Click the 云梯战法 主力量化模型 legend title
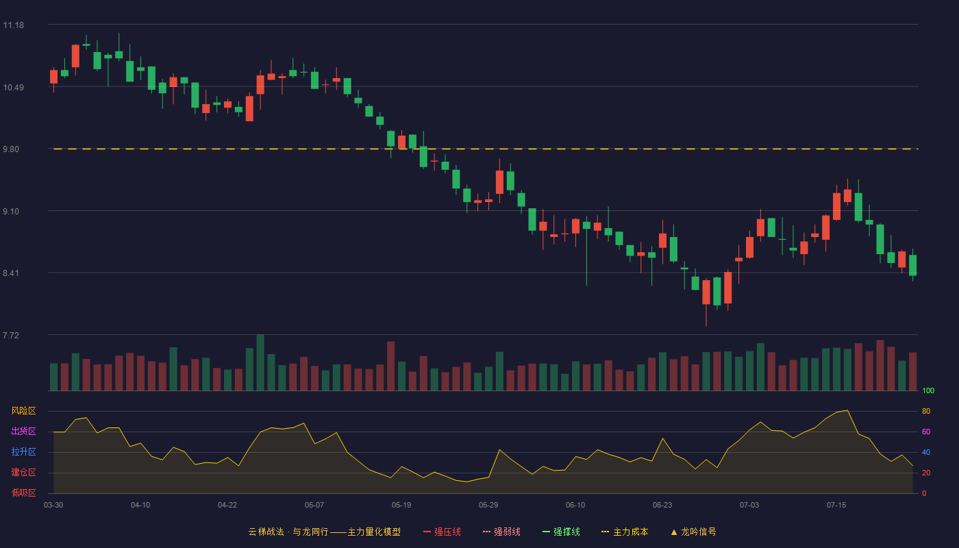Viewport: 959px width, 548px height. tap(324, 532)
